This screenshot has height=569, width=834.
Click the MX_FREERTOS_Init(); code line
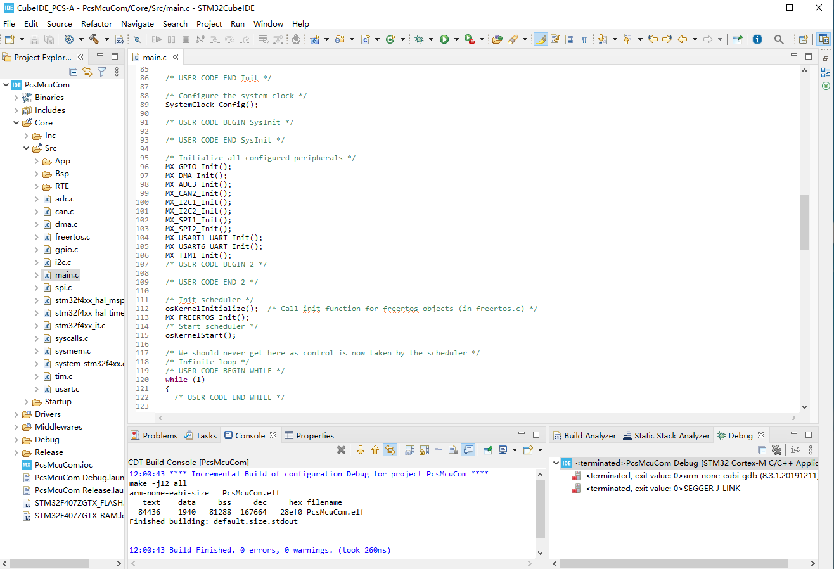[207, 317]
